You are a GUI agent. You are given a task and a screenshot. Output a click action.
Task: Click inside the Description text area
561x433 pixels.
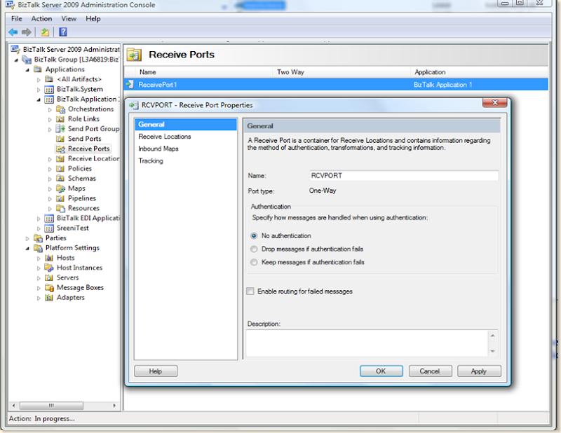tap(367, 343)
